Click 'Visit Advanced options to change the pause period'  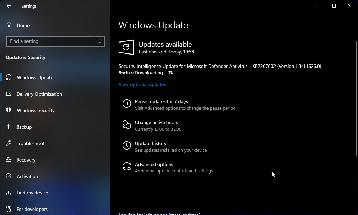(185, 108)
